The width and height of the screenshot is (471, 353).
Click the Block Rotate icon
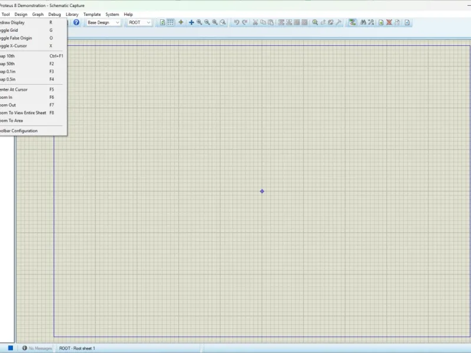(297, 22)
